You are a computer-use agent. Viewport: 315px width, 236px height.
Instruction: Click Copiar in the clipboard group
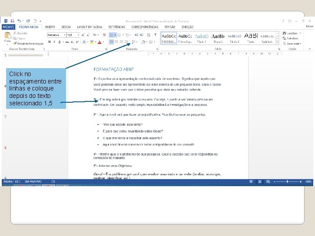pyautogui.click(x=19, y=38)
